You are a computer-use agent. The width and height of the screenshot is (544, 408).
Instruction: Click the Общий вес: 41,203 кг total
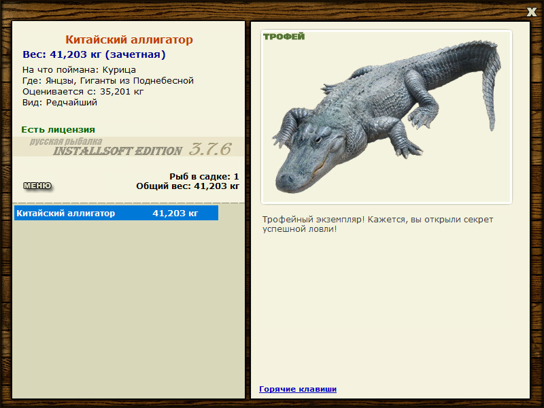click(x=188, y=186)
